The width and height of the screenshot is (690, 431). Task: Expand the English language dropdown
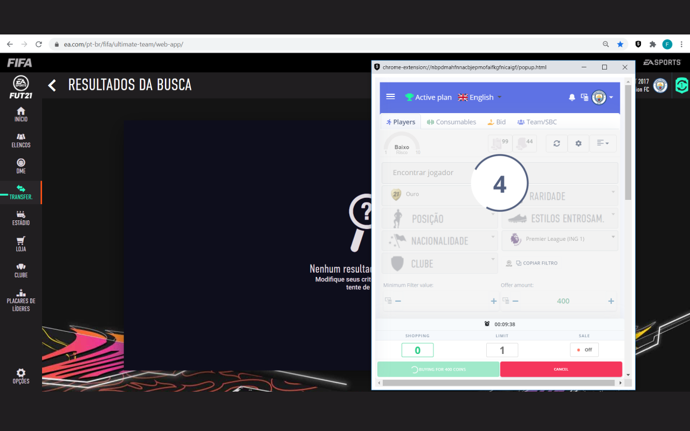[x=480, y=97]
